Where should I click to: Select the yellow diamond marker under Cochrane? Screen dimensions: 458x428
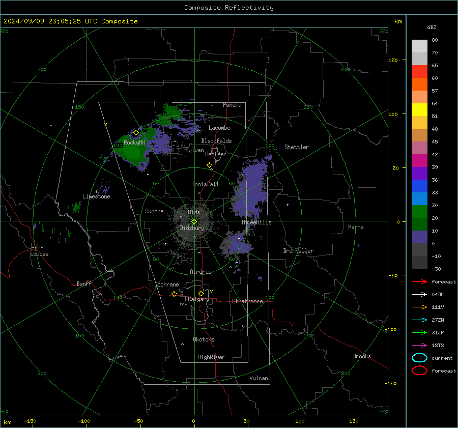175,294
